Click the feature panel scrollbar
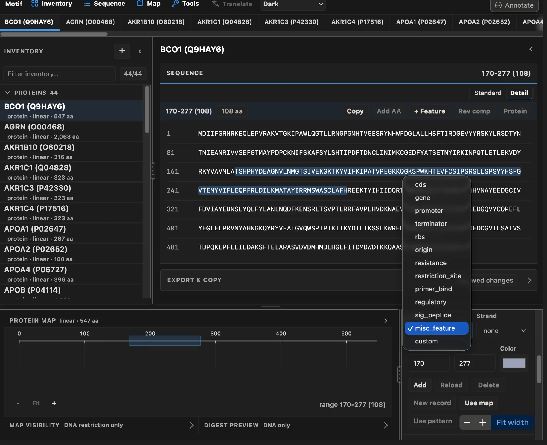The width and height of the screenshot is (547, 445). 539,369
